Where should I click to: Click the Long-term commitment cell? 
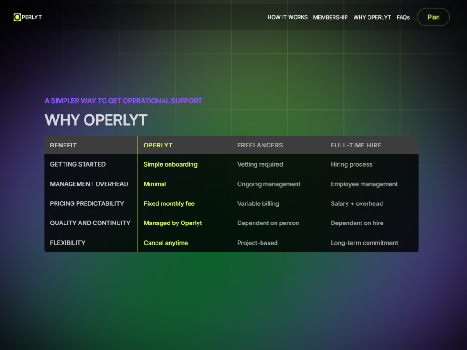click(365, 243)
